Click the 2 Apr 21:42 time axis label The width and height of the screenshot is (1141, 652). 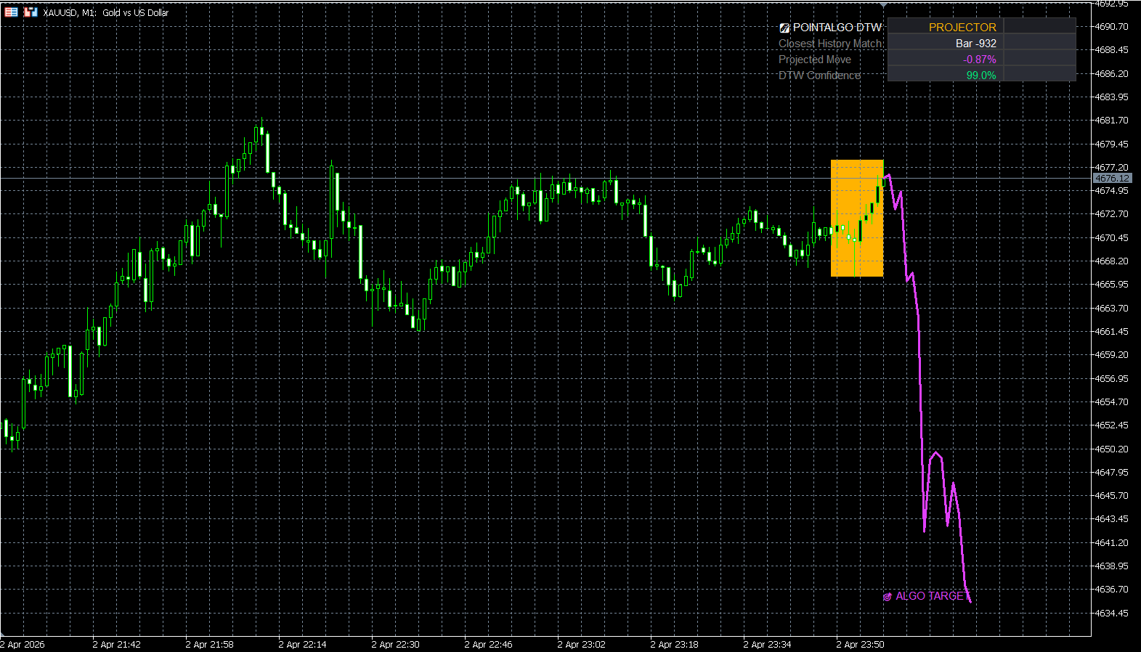[116, 644]
